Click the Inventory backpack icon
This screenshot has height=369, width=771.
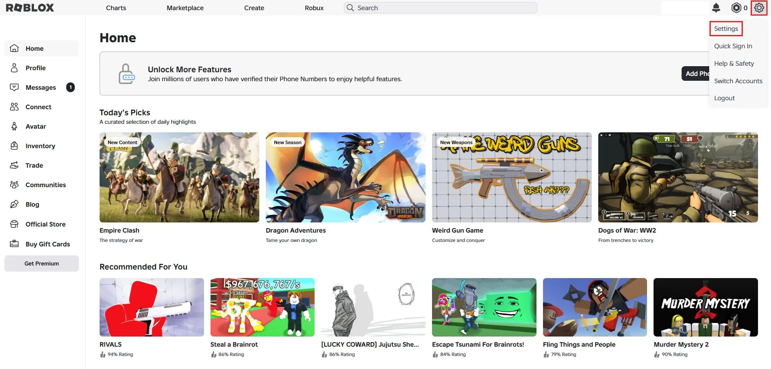coord(14,146)
